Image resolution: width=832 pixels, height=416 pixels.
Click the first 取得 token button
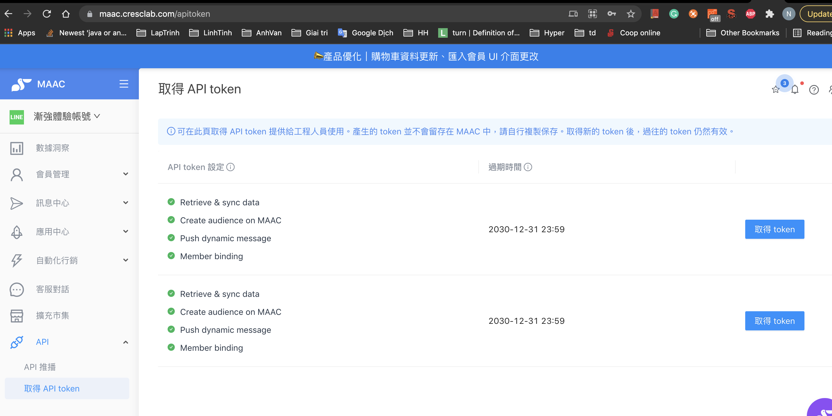point(774,229)
